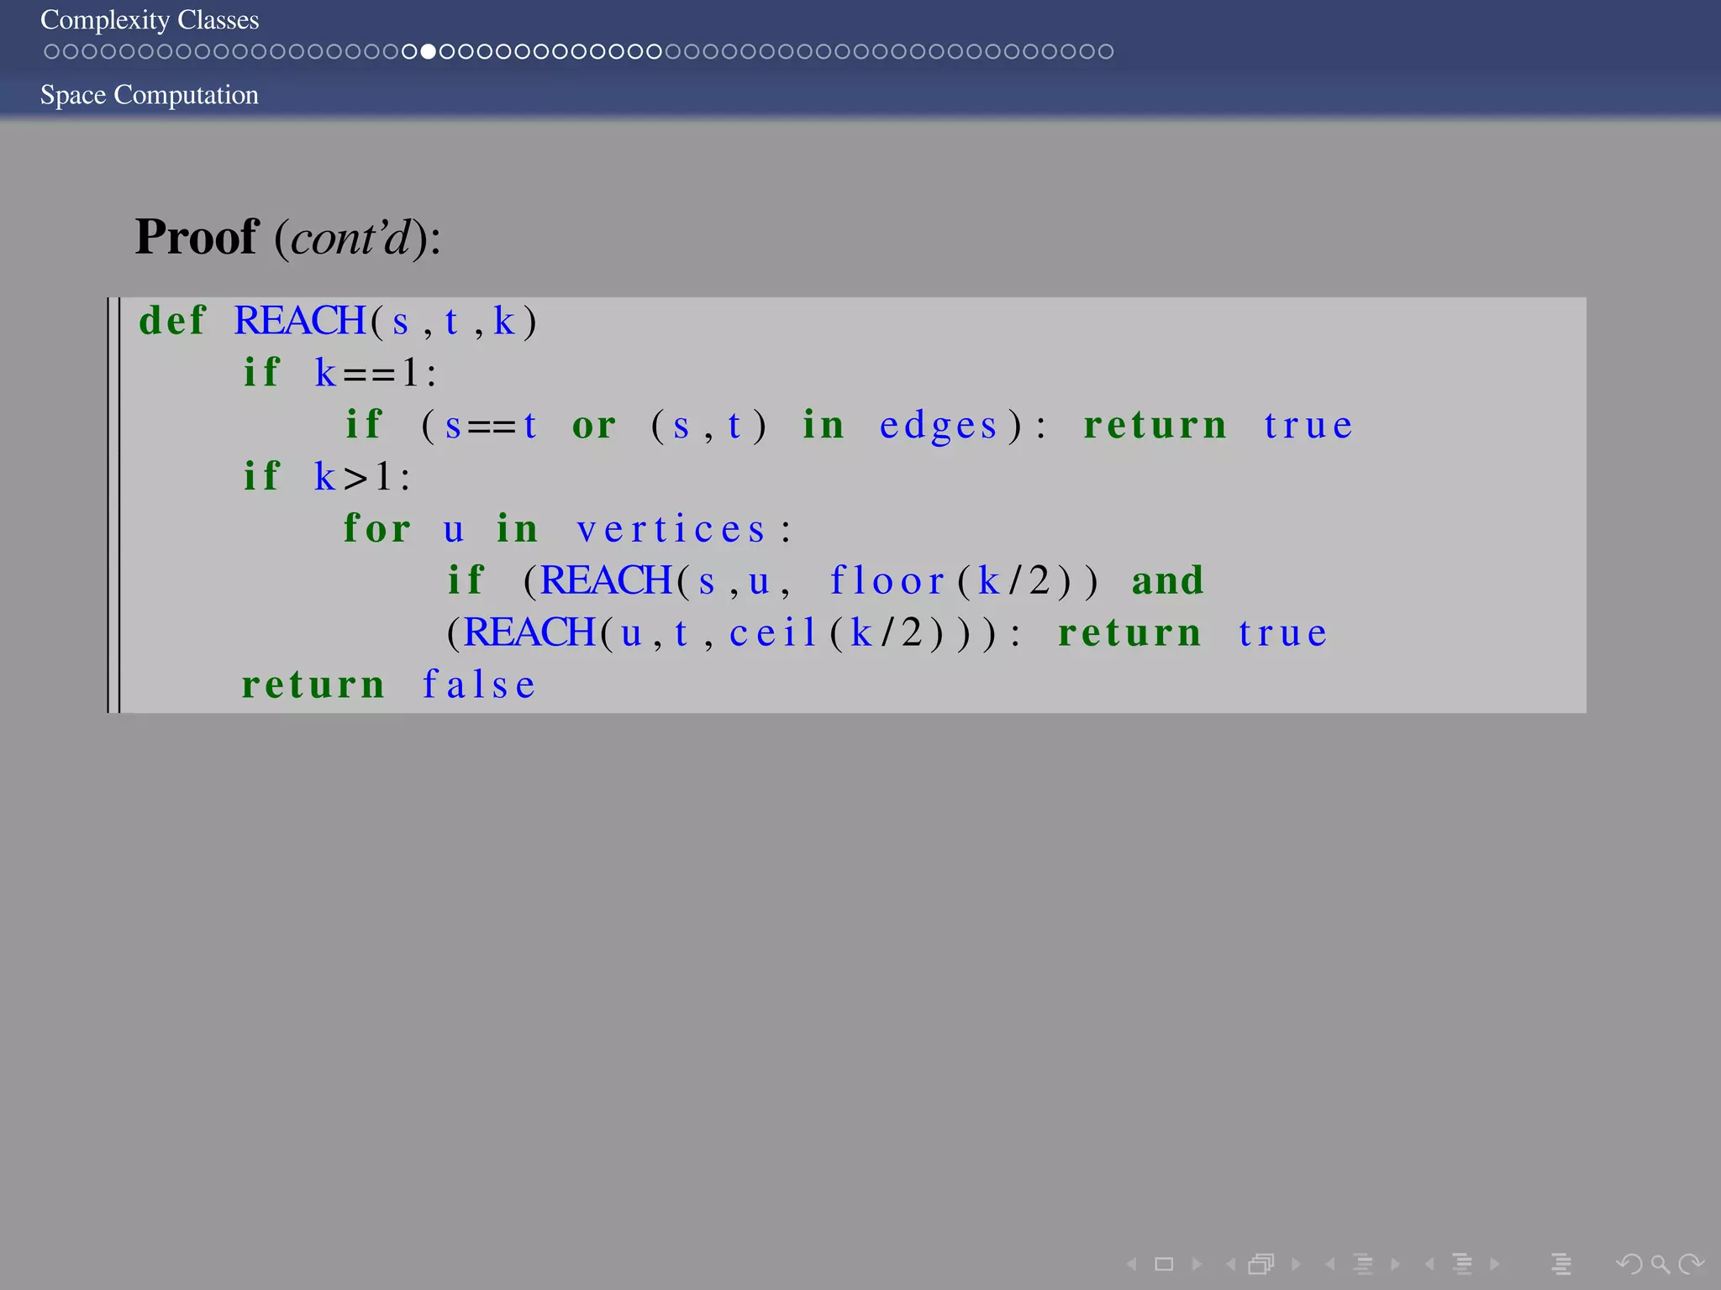This screenshot has height=1290, width=1721.
Task: Select the filled current-slide progress circle
Action: click(x=428, y=51)
